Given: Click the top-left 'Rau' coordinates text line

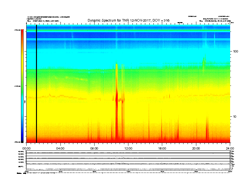Looking at the screenshot, I should point(43,21).
